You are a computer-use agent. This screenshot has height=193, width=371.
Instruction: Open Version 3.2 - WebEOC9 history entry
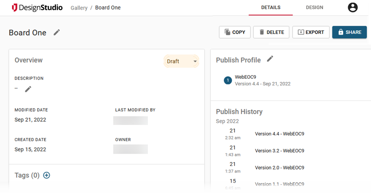click(x=279, y=151)
